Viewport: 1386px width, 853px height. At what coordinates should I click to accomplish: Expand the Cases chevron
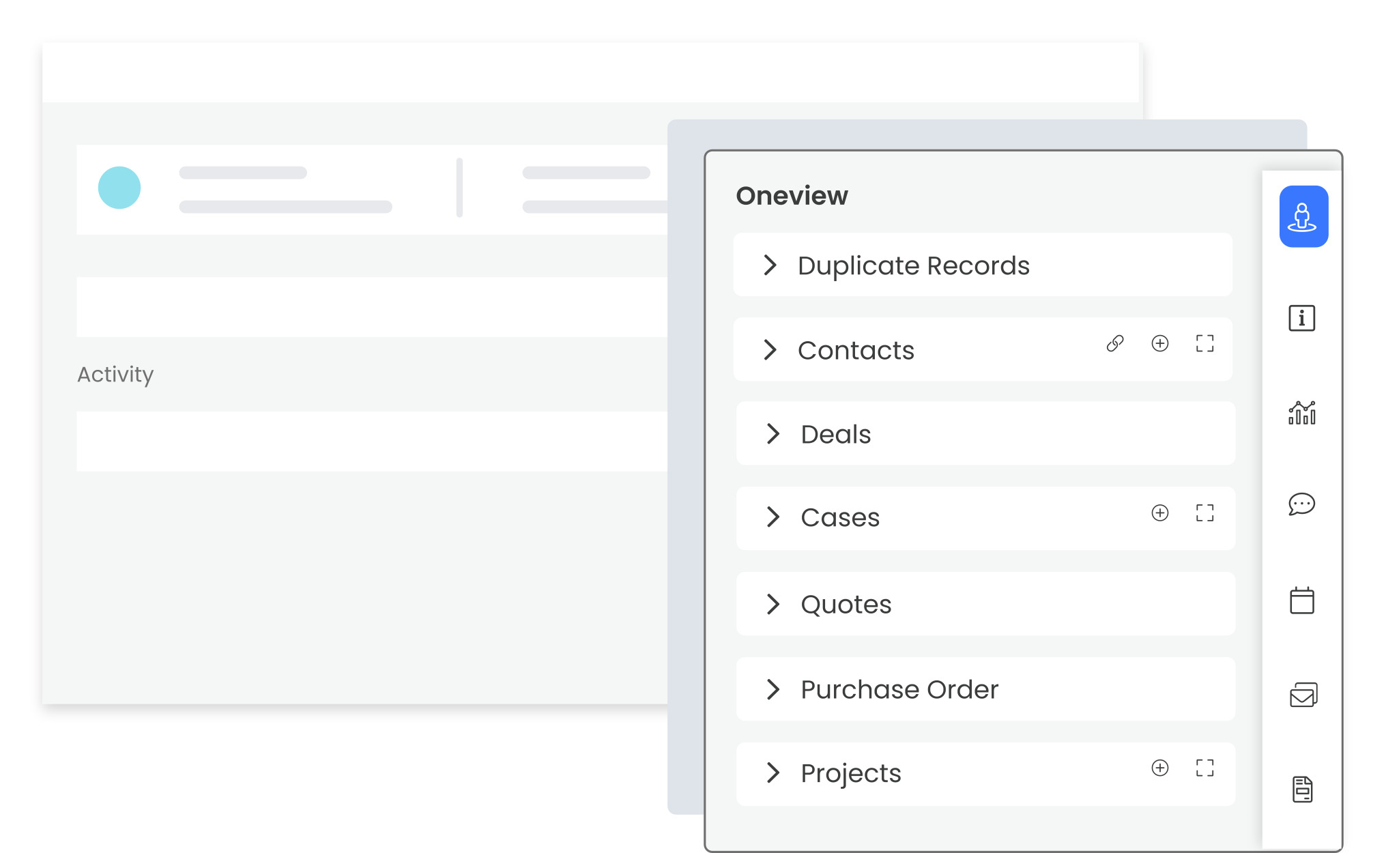tap(773, 517)
